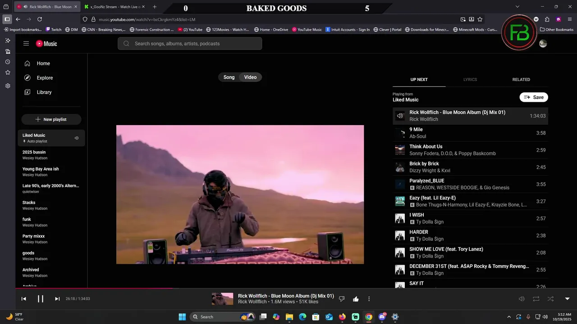
Task: Play DECEMBER 31ST from queue
Action: pos(470,270)
